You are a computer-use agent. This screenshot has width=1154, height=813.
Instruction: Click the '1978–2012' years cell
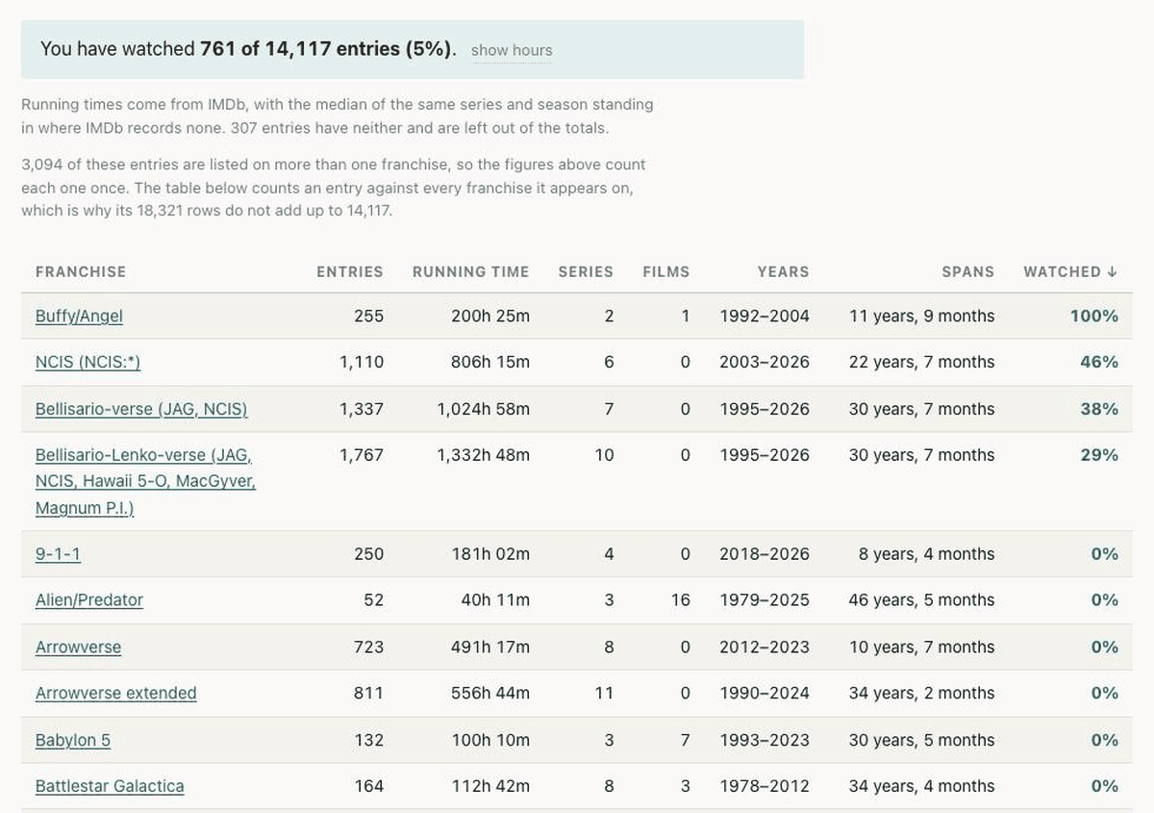coord(765,786)
